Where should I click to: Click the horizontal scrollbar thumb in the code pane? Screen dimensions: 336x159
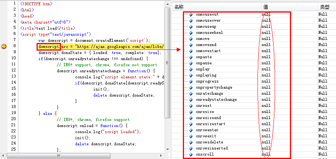(x=59, y=156)
